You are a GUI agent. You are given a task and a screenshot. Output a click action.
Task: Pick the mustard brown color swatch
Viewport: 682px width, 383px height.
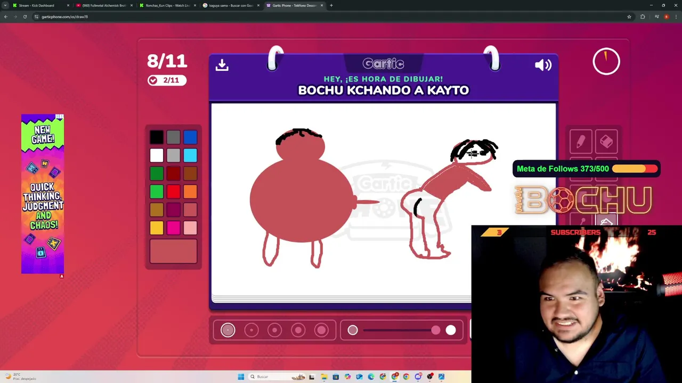(157, 210)
